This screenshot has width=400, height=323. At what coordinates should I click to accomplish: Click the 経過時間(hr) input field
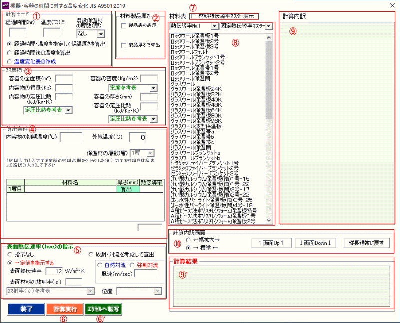pyautogui.click(x=18, y=33)
